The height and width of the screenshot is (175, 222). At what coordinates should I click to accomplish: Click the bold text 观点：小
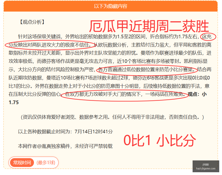pyautogui.click(x=197, y=94)
